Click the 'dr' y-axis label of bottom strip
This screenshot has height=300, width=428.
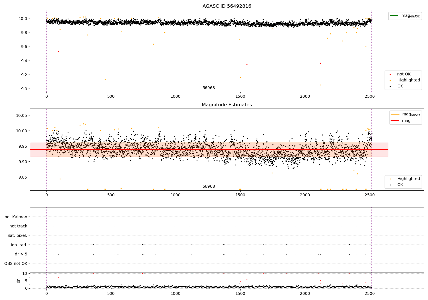[19, 281]
